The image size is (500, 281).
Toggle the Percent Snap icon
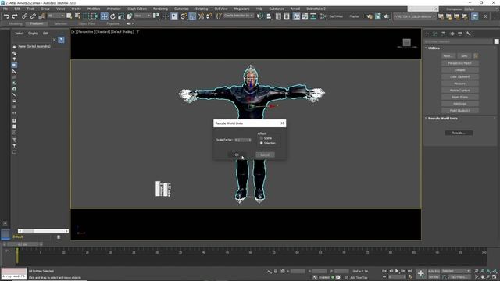[201, 16]
